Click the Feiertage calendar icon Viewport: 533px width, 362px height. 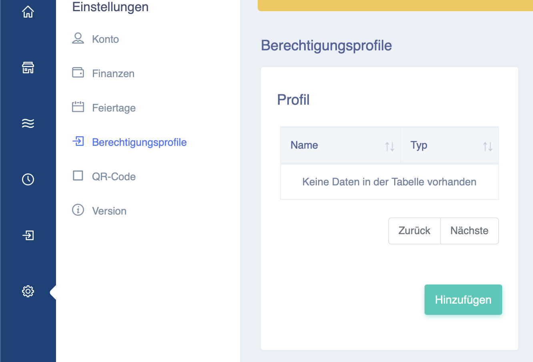click(x=78, y=107)
